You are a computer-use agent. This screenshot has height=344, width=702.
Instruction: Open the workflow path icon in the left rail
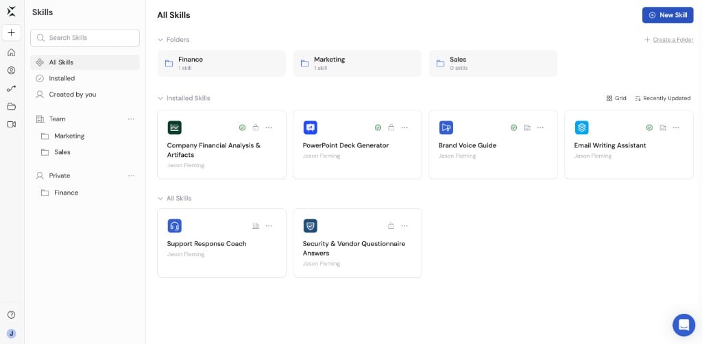(12, 88)
